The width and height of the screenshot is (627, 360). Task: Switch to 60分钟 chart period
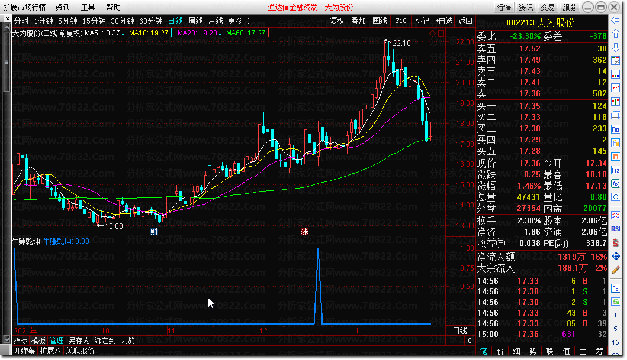(151, 21)
